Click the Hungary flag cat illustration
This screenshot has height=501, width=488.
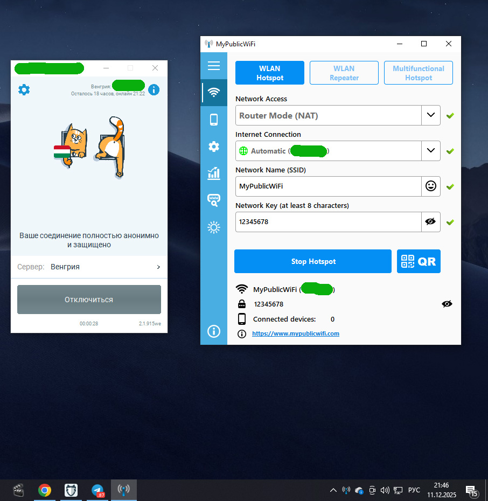[x=71, y=145]
